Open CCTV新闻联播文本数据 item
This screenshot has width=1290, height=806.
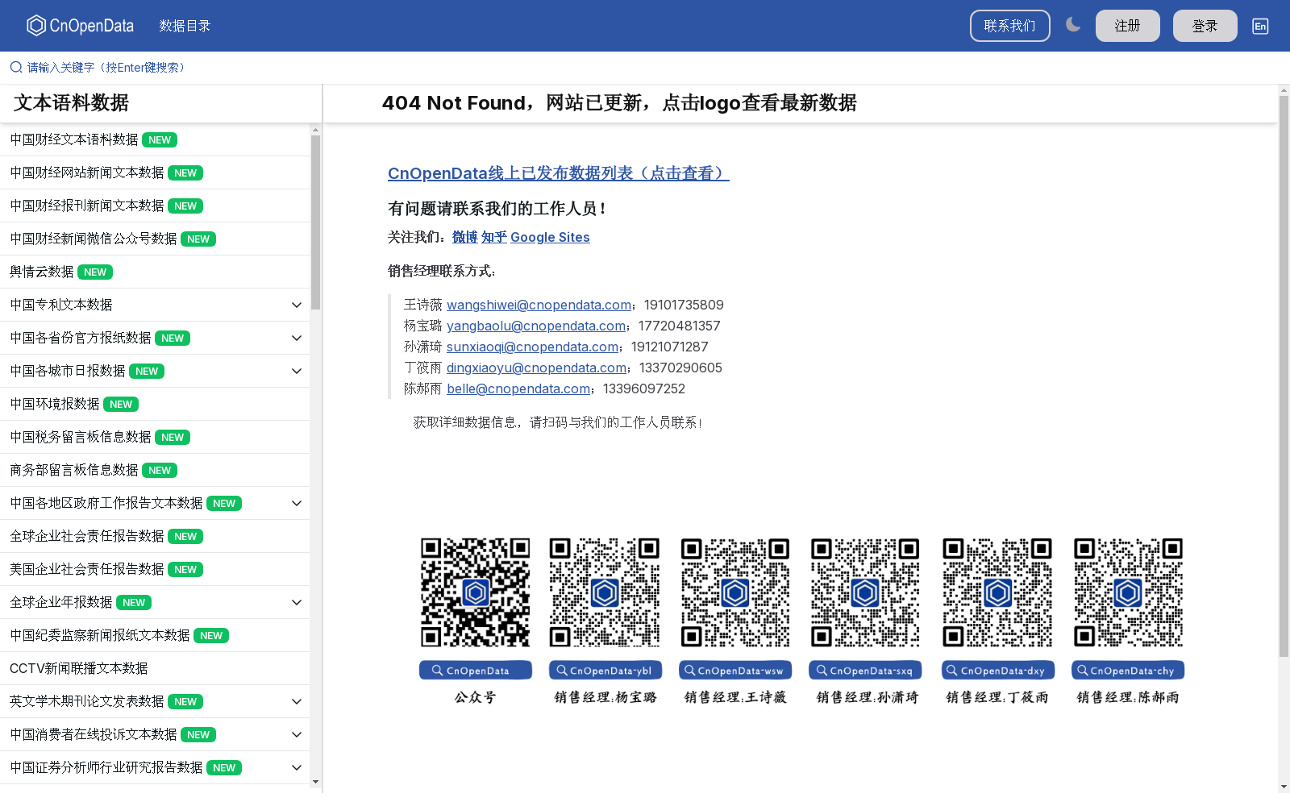click(x=155, y=668)
